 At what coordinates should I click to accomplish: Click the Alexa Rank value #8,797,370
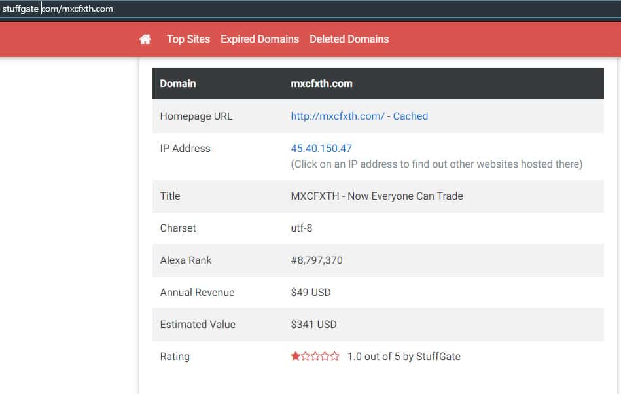pyautogui.click(x=317, y=260)
